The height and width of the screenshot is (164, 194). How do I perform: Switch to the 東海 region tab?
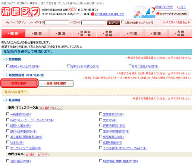61,33
